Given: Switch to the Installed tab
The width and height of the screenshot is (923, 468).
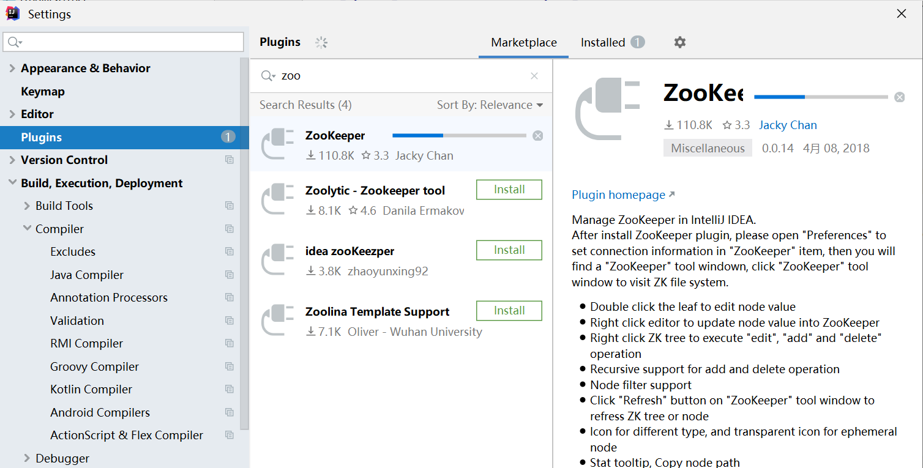Looking at the screenshot, I should [x=613, y=42].
